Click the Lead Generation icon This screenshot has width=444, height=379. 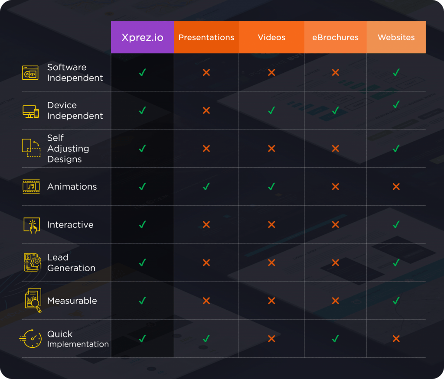pos(32,262)
